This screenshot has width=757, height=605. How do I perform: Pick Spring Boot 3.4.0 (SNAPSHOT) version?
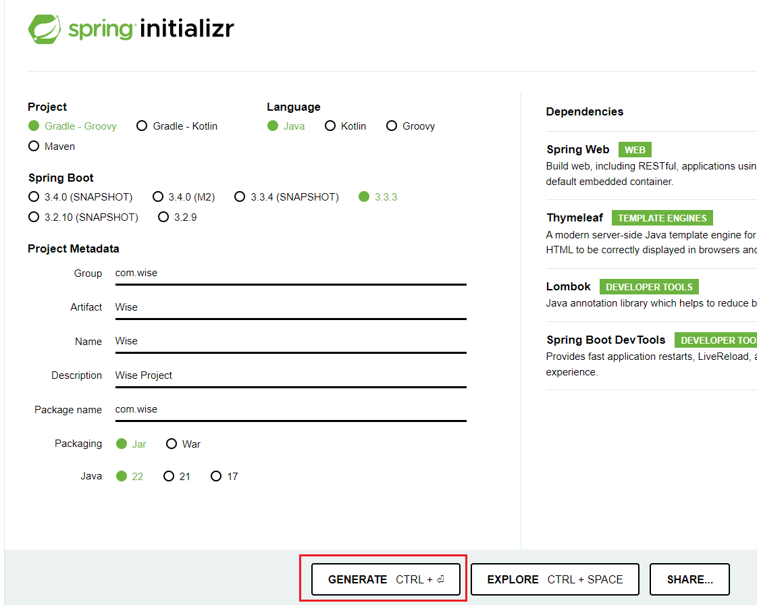(x=34, y=197)
